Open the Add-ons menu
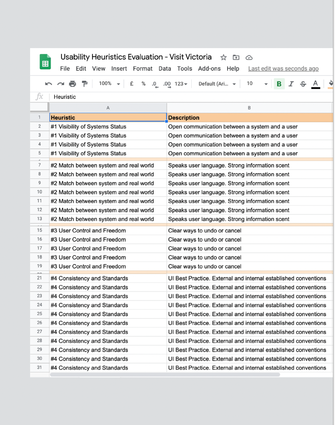 209,68
